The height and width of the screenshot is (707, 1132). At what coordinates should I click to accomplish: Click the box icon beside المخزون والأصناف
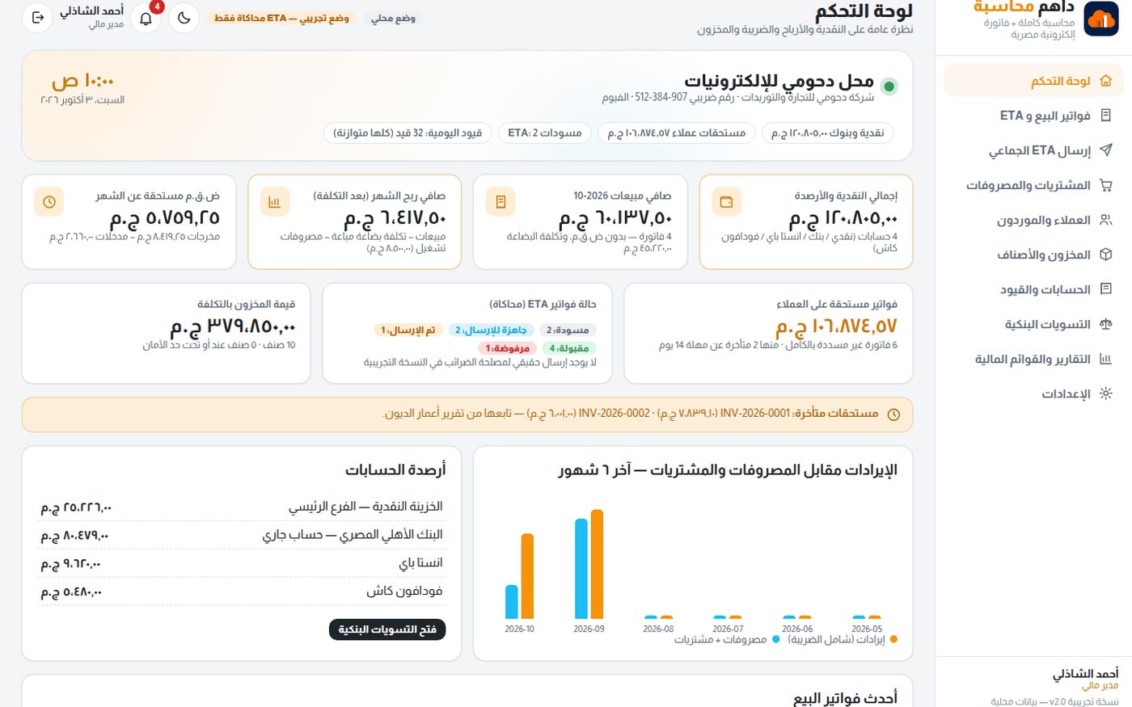coord(1106,255)
